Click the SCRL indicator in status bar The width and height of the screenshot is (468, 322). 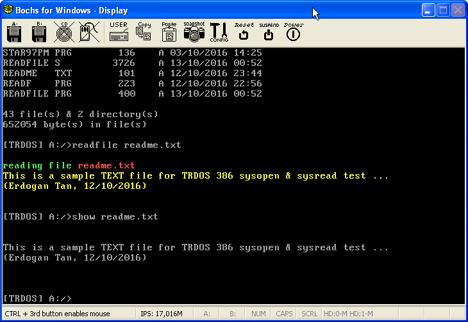click(309, 314)
